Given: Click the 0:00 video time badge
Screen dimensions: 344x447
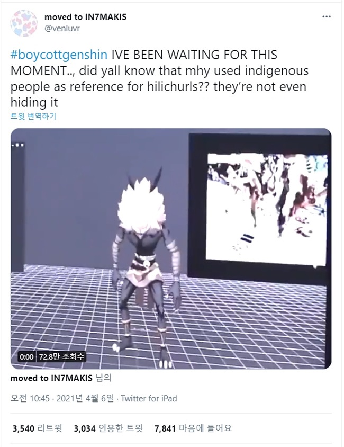Looking at the screenshot, I should (x=26, y=356).
